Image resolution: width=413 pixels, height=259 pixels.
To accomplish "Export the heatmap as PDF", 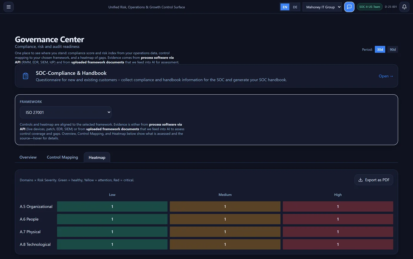I will pyautogui.click(x=374, y=180).
